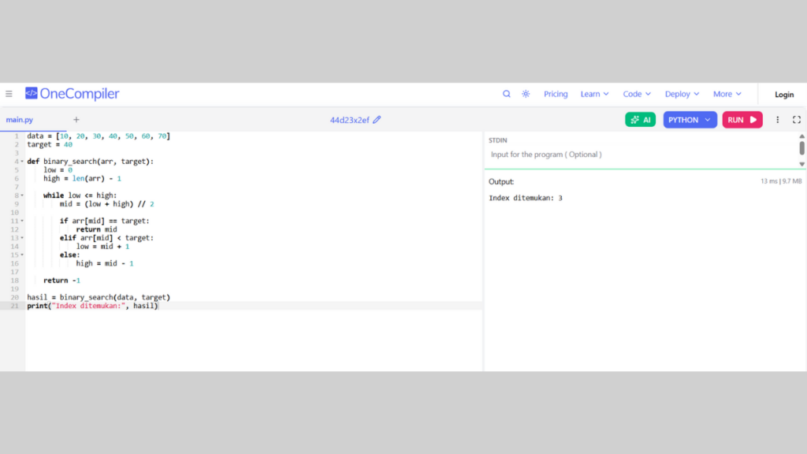This screenshot has width=807, height=454.
Task: Enter fullscreen mode with expand icon
Action: coord(797,120)
